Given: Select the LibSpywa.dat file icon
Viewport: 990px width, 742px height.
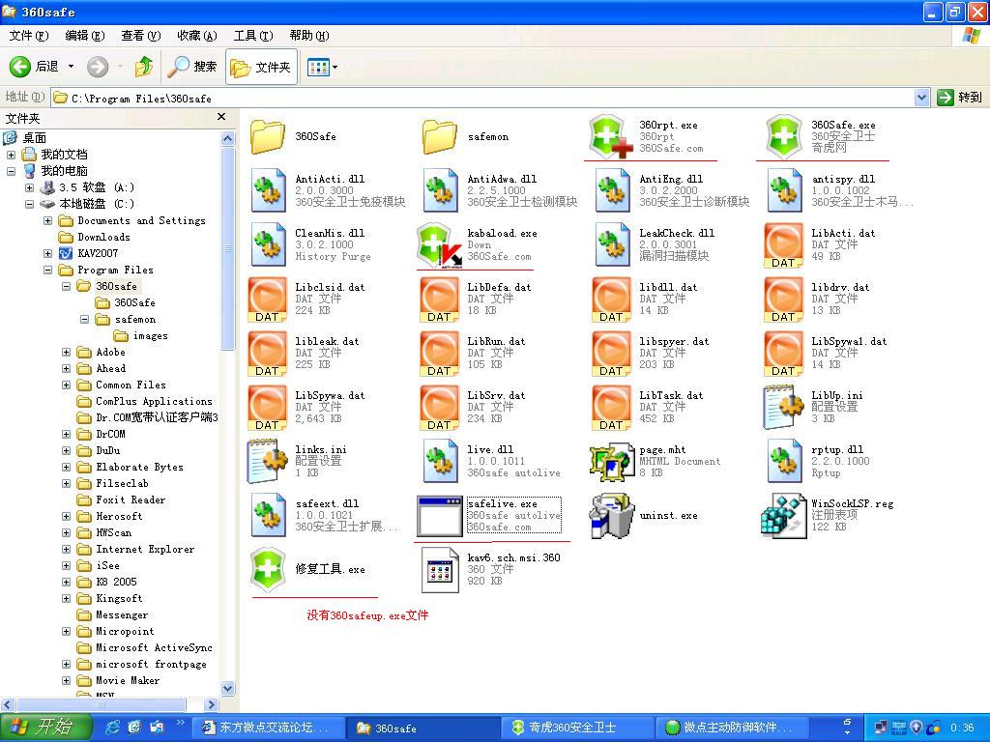Looking at the screenshot, I should [268, 407].
